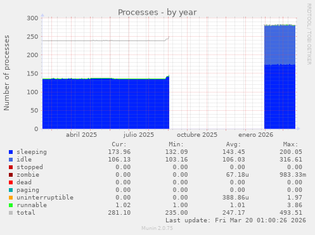Click the stopped legend color swatch
Screen dimensions: 315x235
pyautogui.click(x=11, y=167)
